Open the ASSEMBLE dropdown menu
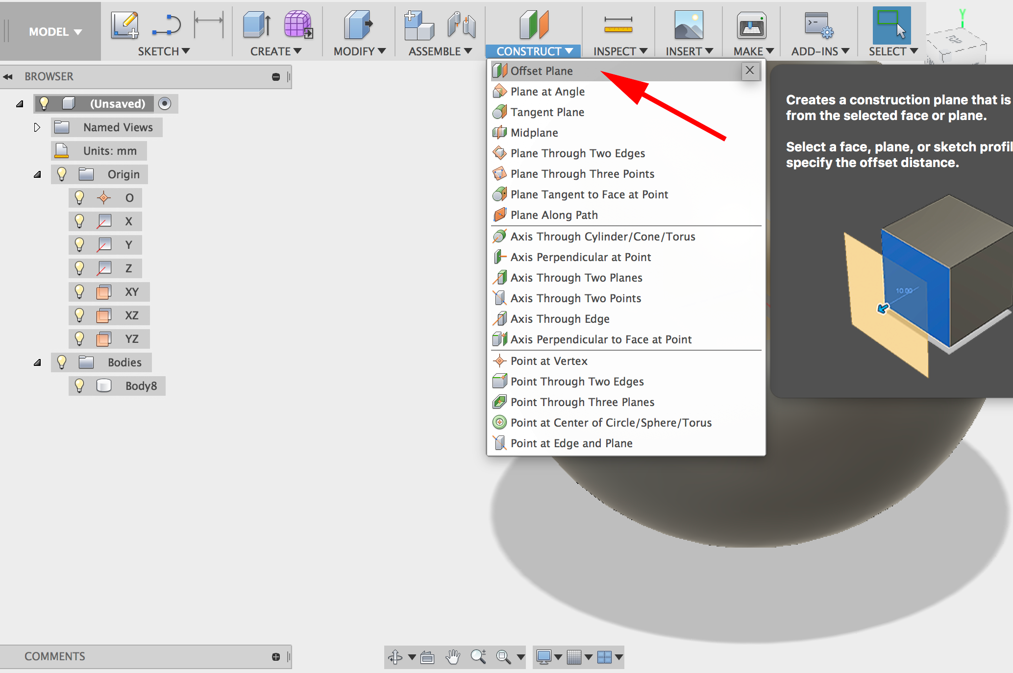Image resolution: width=1013 pixels, height=673 pixels. click(x=440, y=51)
